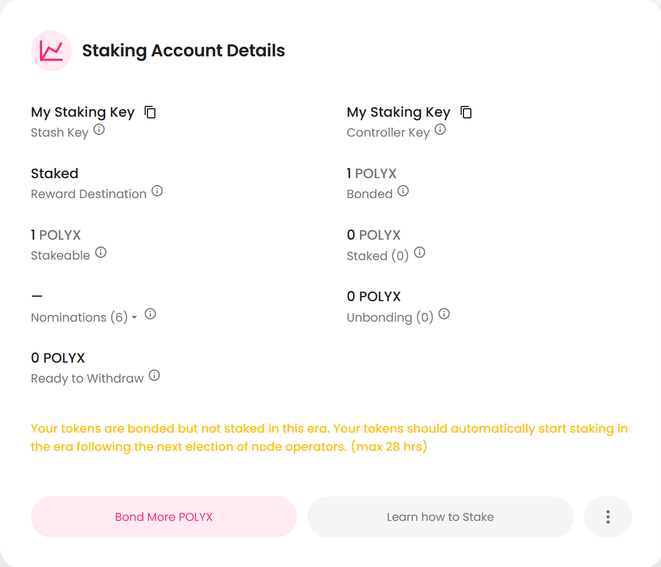Click the pink staking chart icon

[x=51, y=51]
